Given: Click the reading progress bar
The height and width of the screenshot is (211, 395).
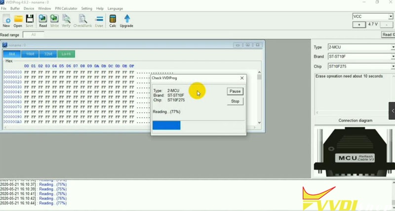Looking at the screenshot, I should [x=198, y=125].
